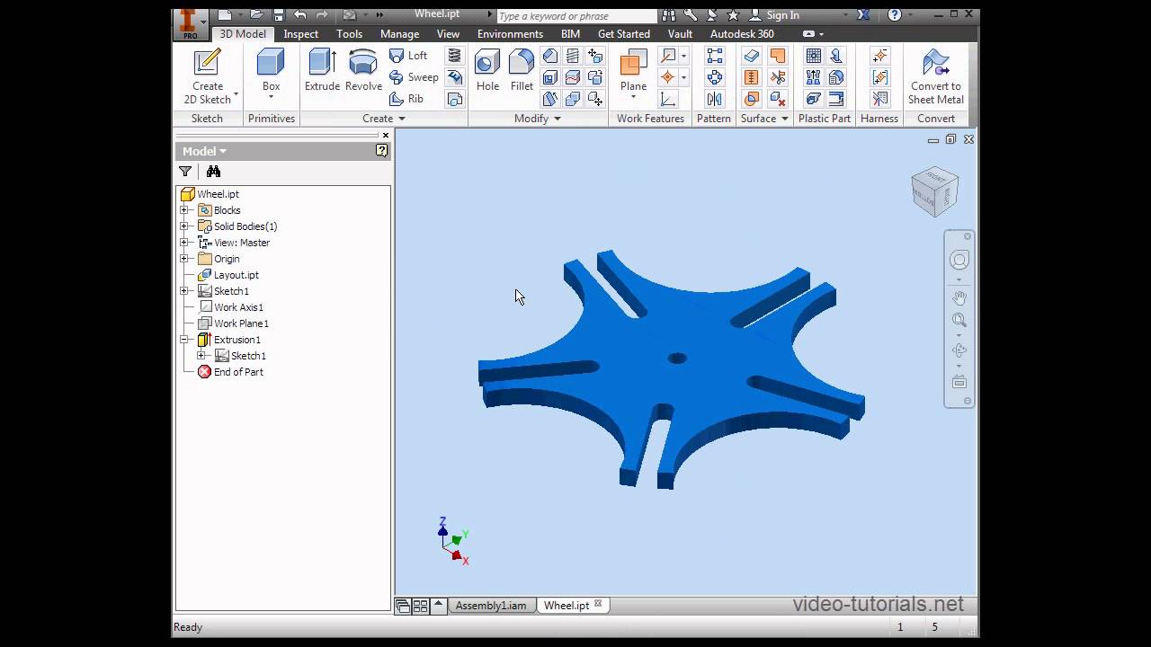The image size is (1151, 647).
Task: Click the Trim Surface scissors icon
Action: [778, 77]
